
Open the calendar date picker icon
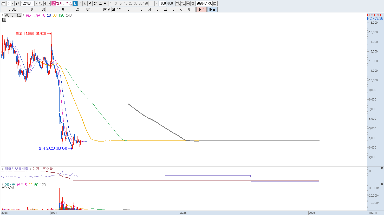click(x=215, y=3)
